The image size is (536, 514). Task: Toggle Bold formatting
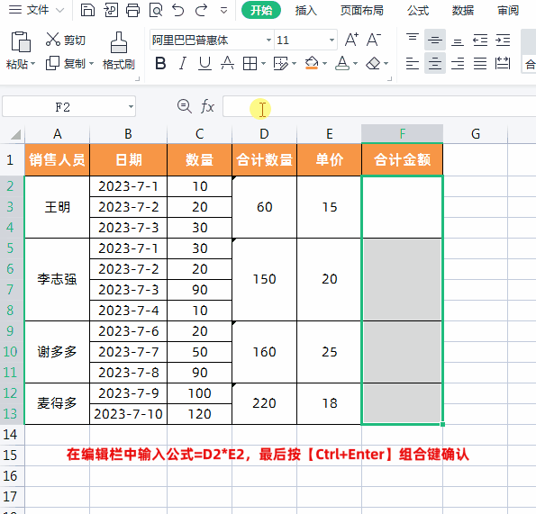[x=160, y=64]
